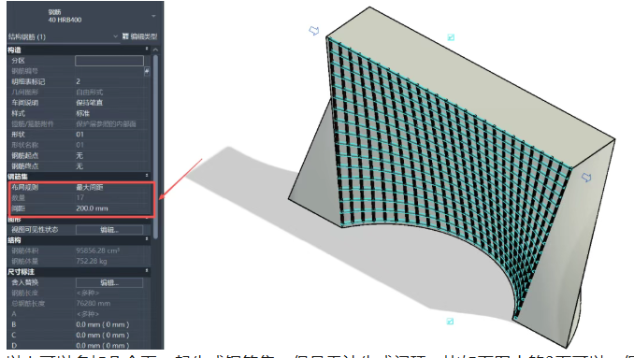Screen dimensions: 634x358
Task: Click the rebar volume 95856.28 cm³
Action: click(x=97, y=251)
